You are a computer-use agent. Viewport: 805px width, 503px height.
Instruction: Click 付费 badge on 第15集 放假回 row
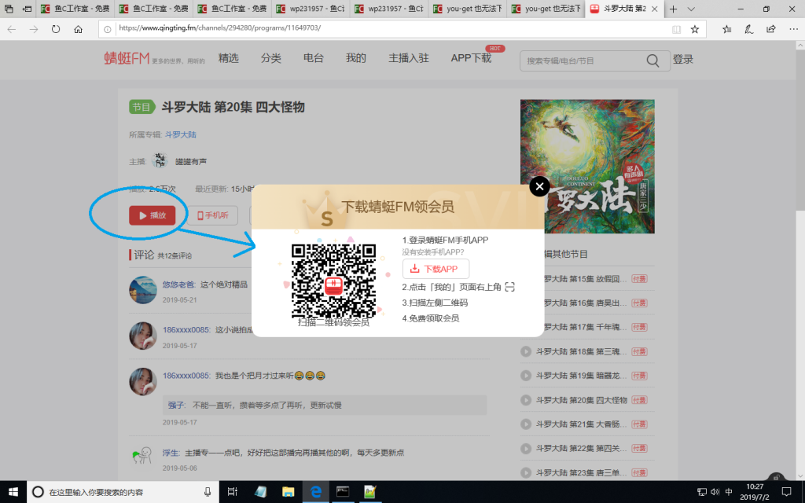(x=639, y=279)
